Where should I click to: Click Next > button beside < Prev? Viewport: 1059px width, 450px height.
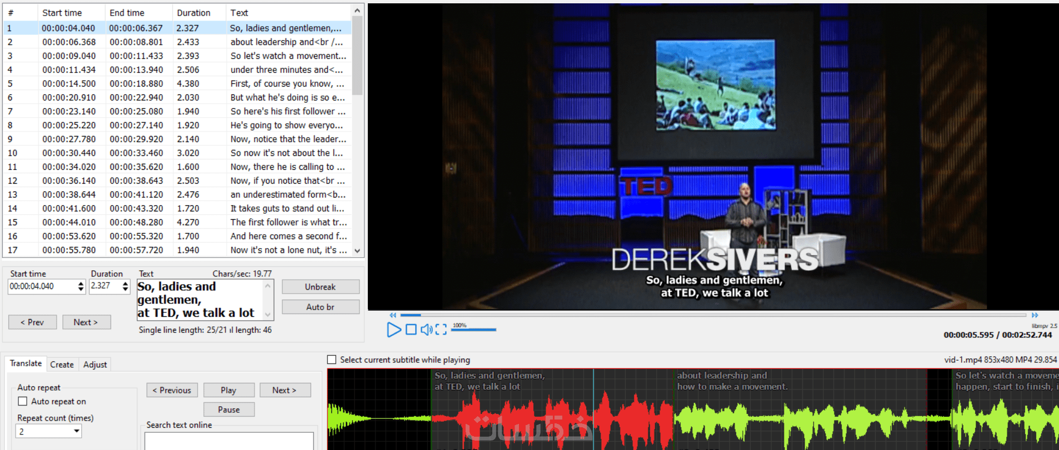tap(86, 322)
